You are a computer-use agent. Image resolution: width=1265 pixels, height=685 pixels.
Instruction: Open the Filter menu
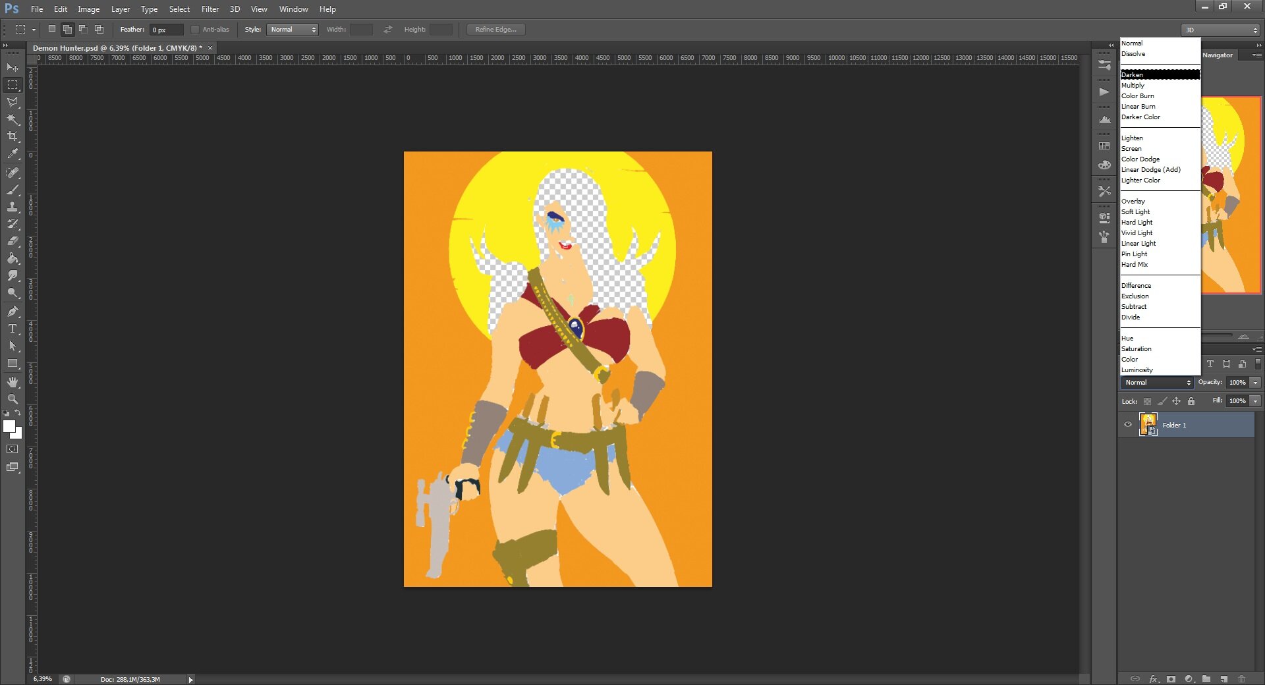point(210,9)
